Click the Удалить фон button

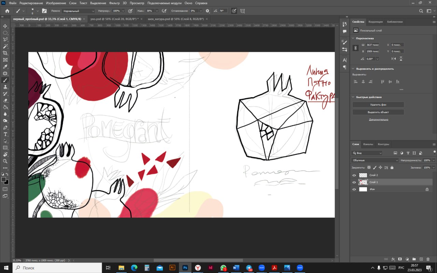(378, 105)
